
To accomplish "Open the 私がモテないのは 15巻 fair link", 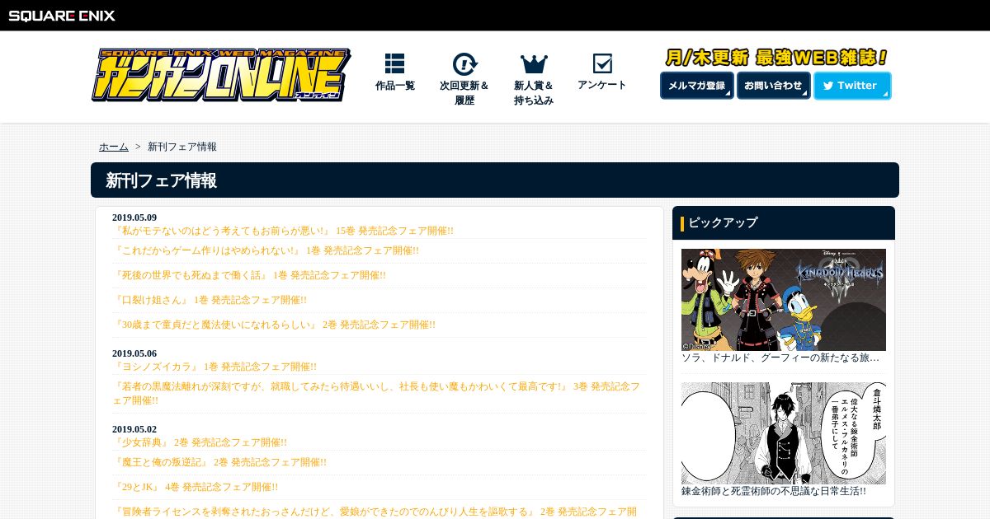I will (x=283, y=231).
